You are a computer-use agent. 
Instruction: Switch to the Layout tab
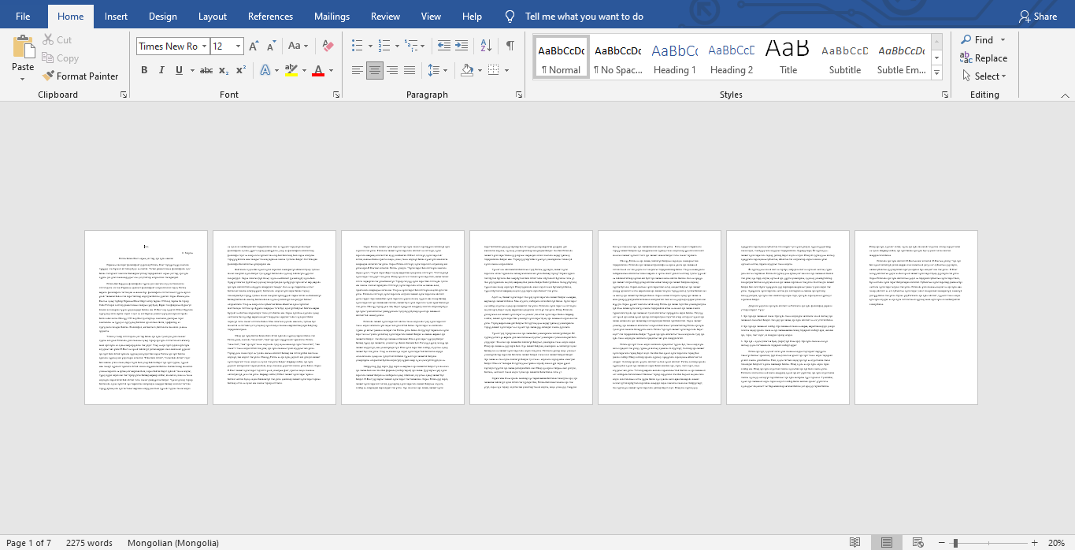pyautogui.click(x=213, y=17)
